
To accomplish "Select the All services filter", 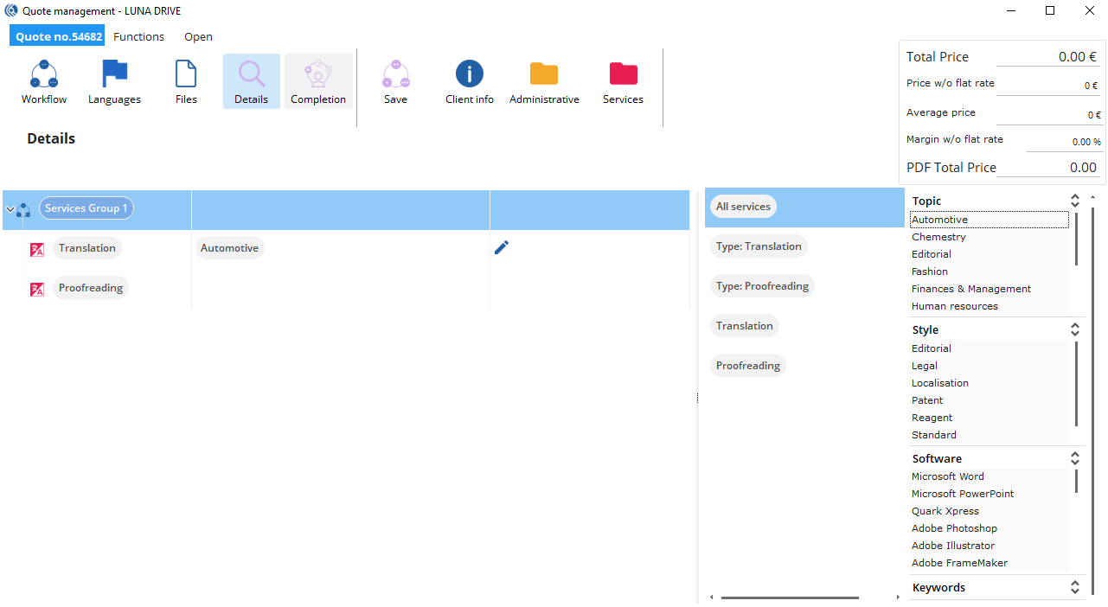I will (x=743, y=207).
